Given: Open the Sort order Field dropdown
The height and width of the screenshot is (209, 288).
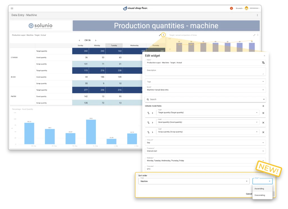Looking at the screenshot, I should point(194,181).
